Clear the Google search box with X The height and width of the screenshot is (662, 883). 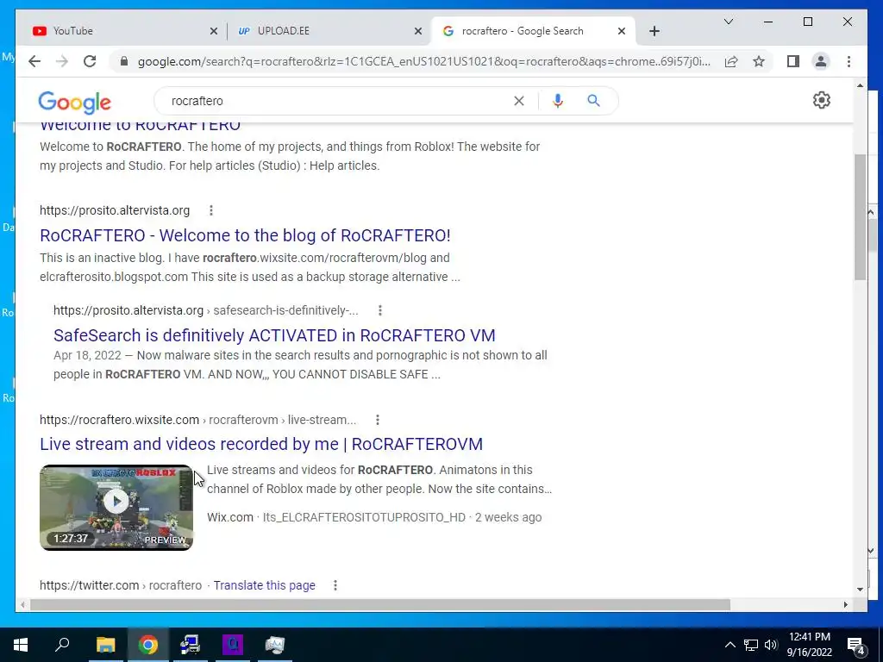point(518,101)
